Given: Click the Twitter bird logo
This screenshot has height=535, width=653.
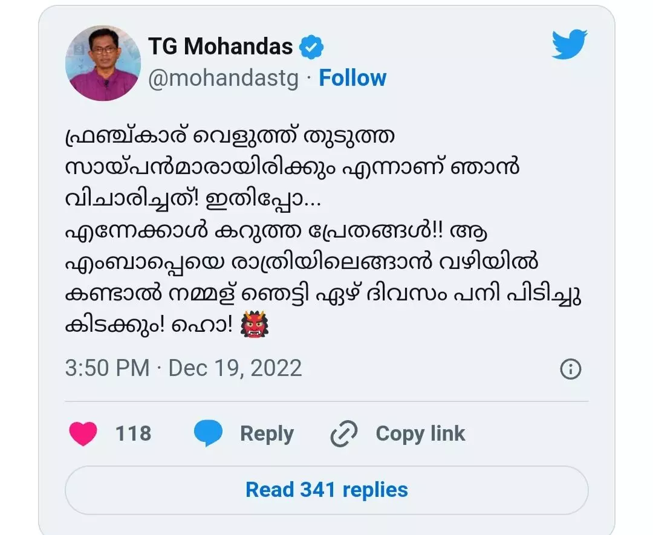Looking at the screenshot, I should point(569,45).
